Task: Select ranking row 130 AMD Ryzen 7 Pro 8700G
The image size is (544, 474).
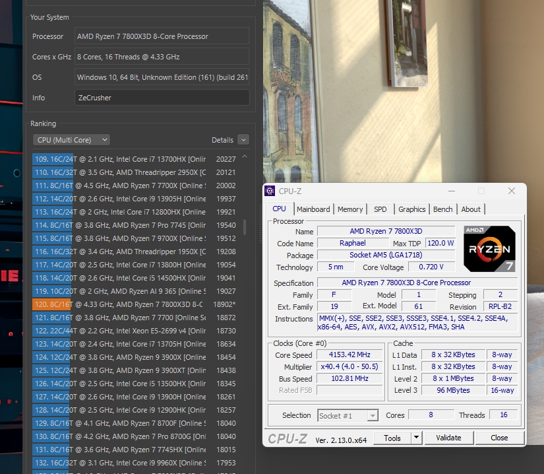Action: pos(135,436)
